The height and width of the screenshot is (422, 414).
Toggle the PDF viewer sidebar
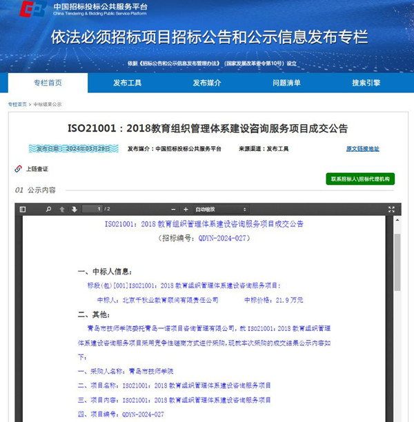[x=23, y=210]
